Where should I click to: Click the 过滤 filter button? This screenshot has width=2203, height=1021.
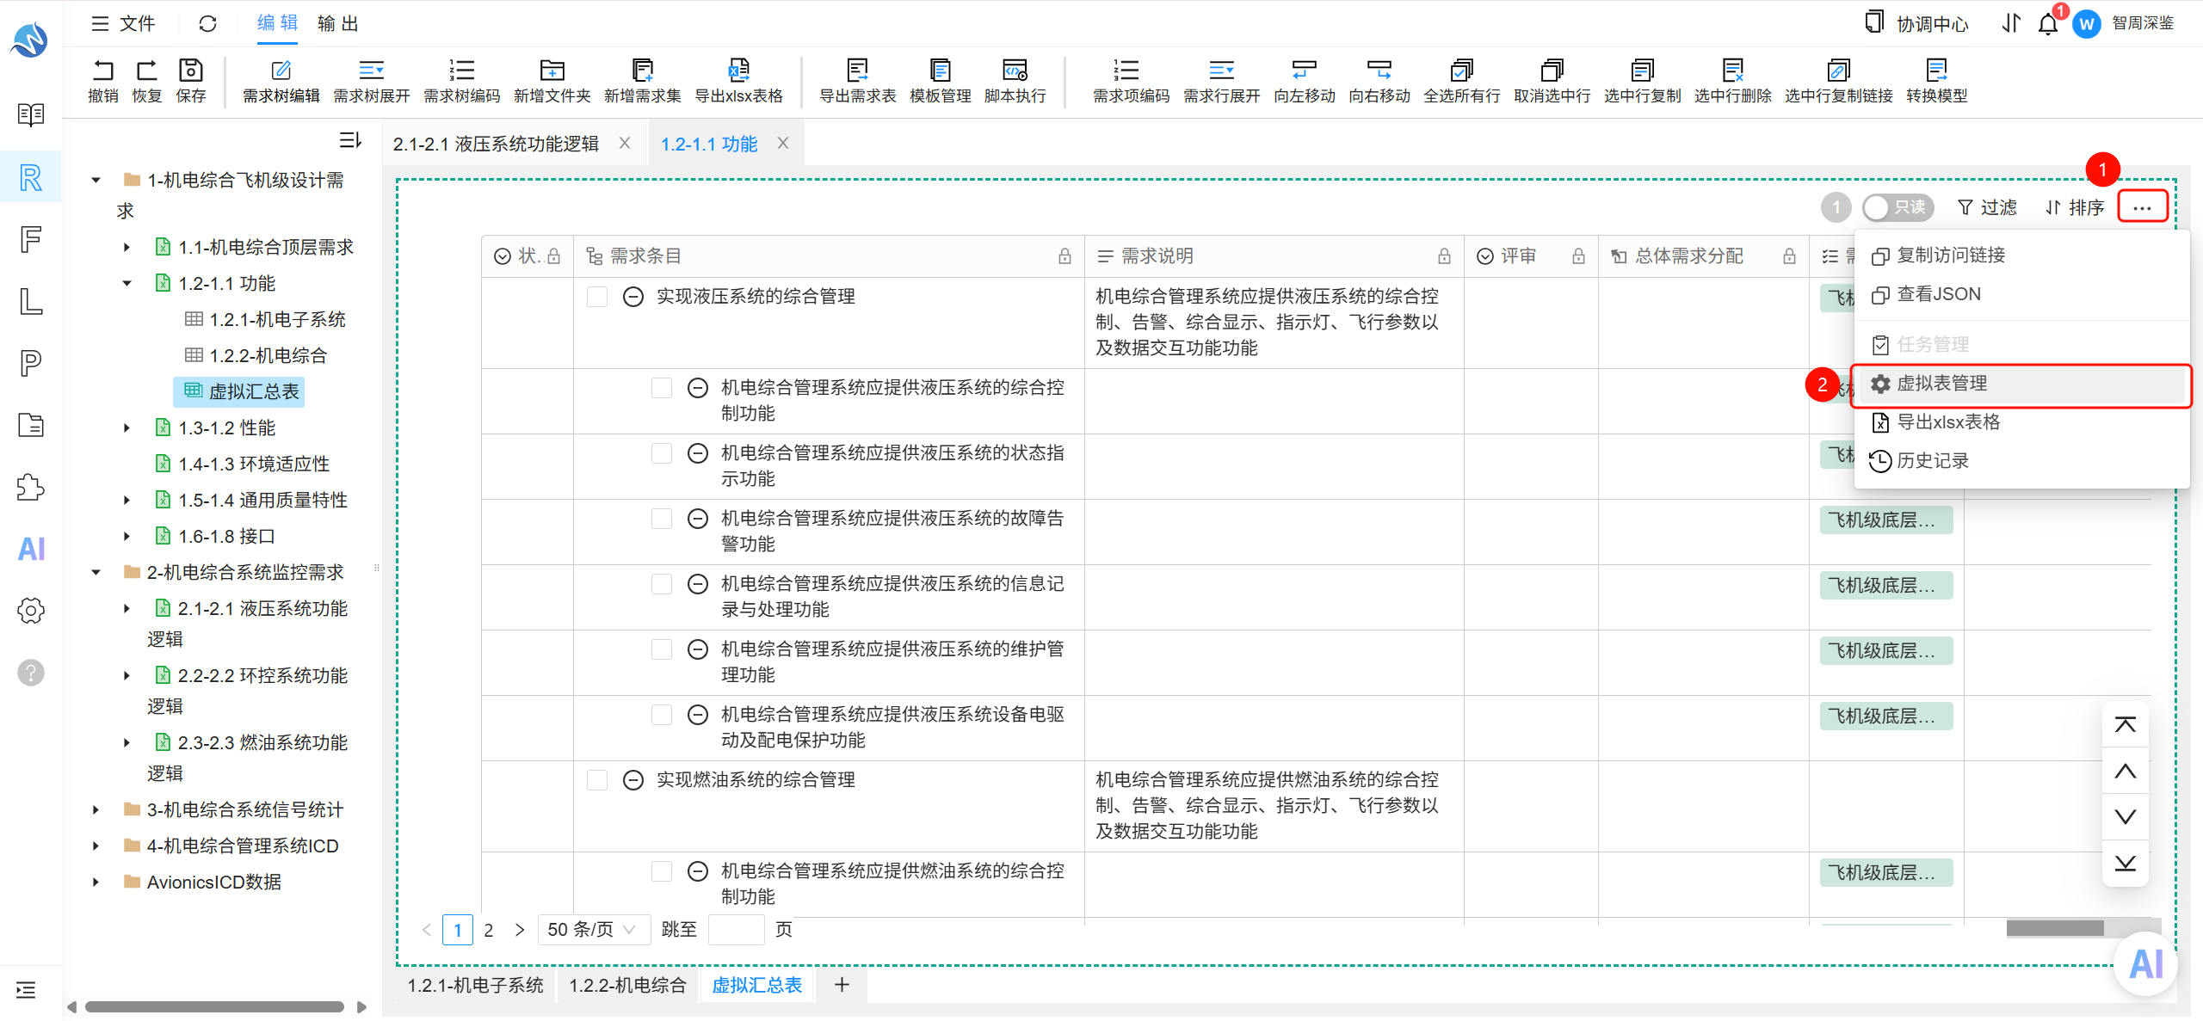pos(1987,207)
